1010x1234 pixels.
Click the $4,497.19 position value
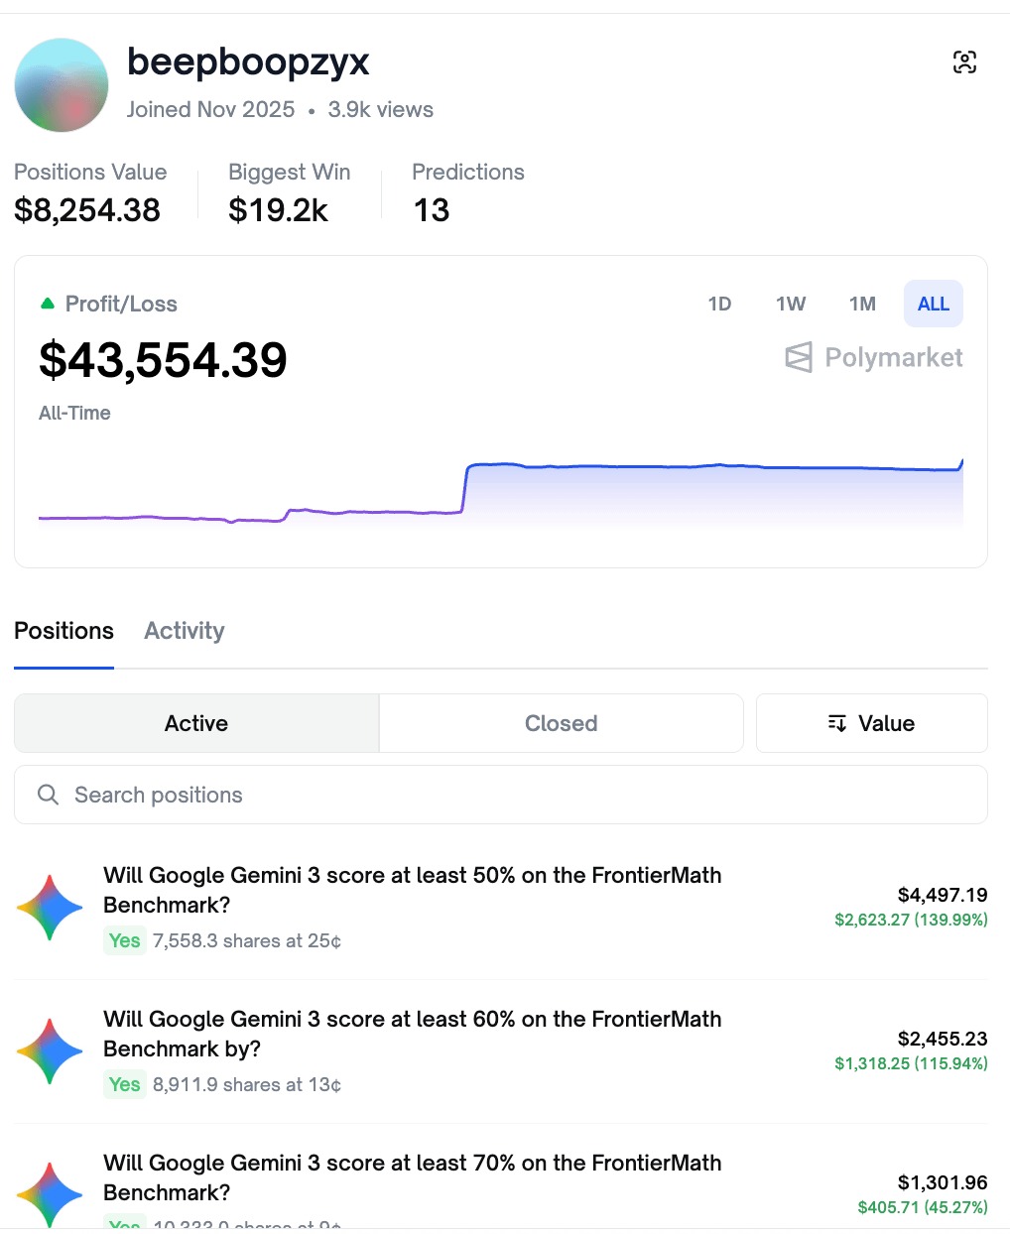(x=943, y=895)
